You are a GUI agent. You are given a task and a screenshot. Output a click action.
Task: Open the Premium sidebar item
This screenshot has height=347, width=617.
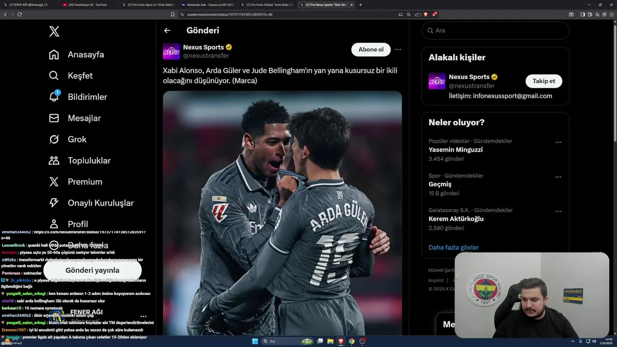(x=76, y=182)
